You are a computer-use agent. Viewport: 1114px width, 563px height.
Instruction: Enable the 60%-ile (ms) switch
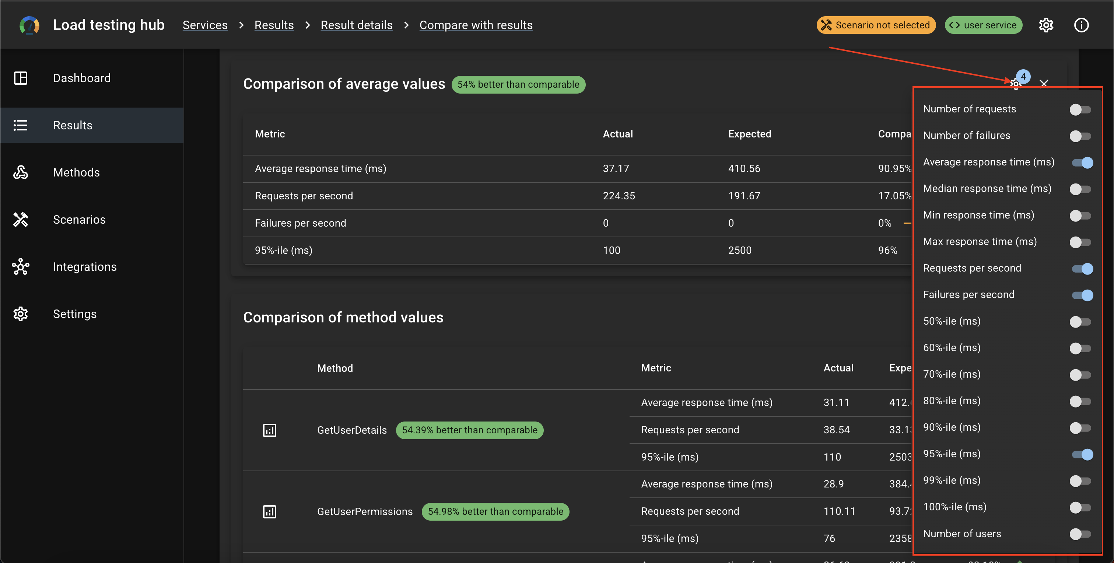[1080, 348]
